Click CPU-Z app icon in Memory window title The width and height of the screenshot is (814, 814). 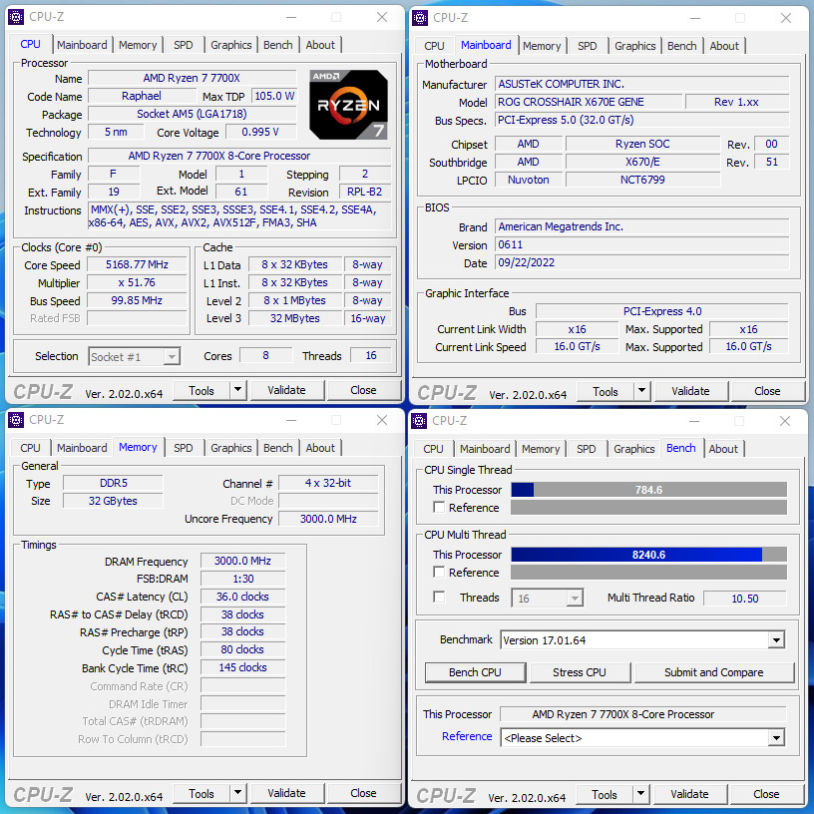(x=16, y=419)
